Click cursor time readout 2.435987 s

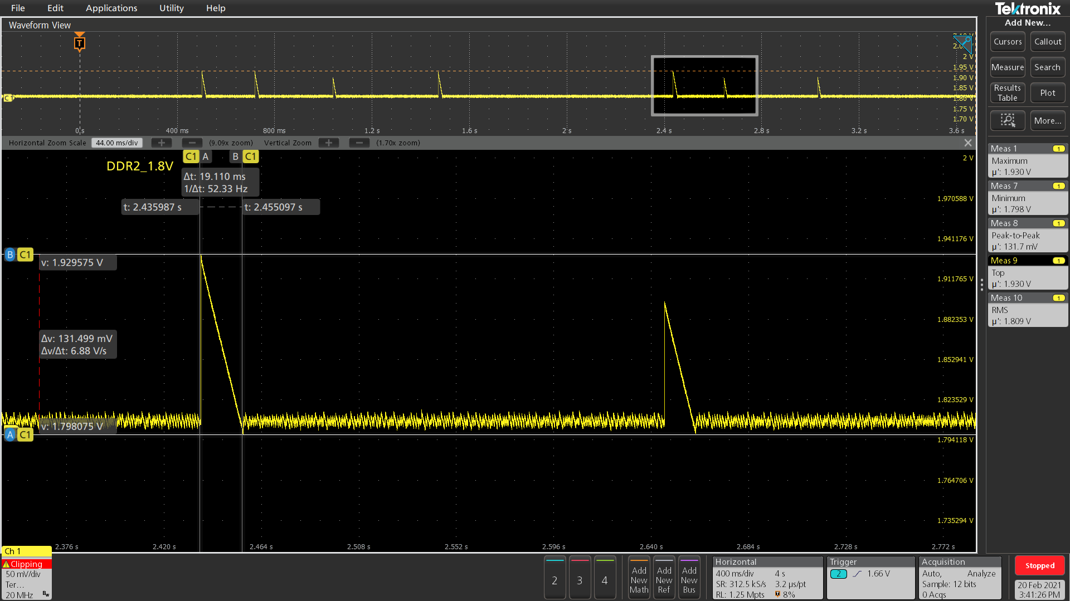(160, 207)
